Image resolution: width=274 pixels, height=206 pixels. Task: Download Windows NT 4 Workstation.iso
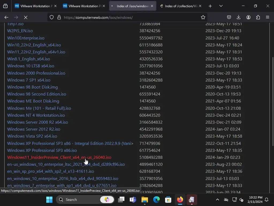coord(36,115)
